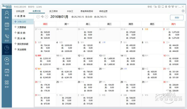The width and height of the screenshot is (187, 109).
Task: Open the title bar dropdown menu arrow
Action: 176,7
